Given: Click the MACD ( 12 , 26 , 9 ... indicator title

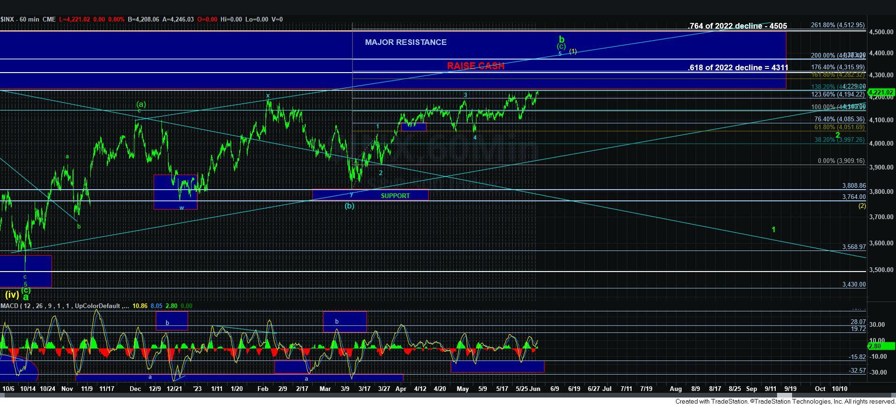Looking at the screenshot, I should tap(65, 306).
